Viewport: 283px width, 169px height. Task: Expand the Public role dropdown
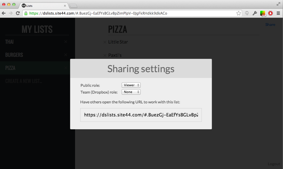pos(131,85)
